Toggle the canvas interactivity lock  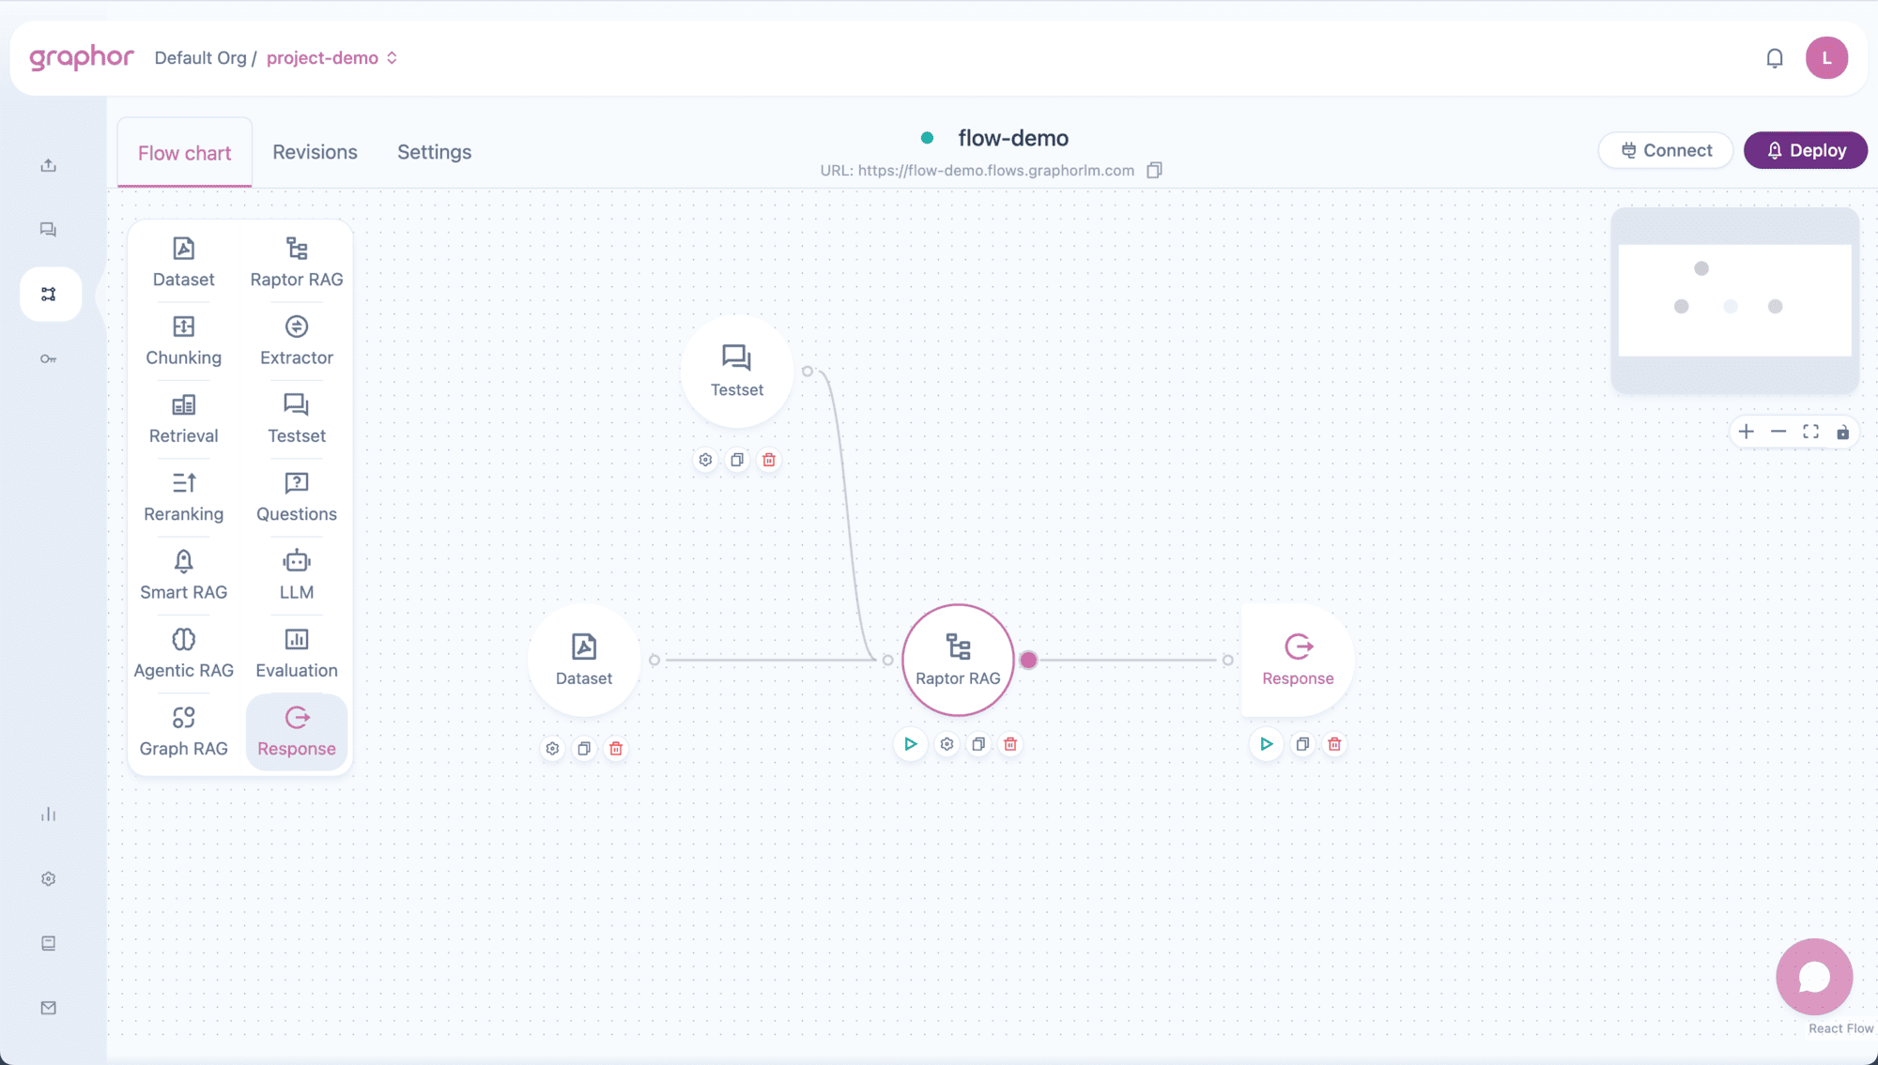point(1844,432)
